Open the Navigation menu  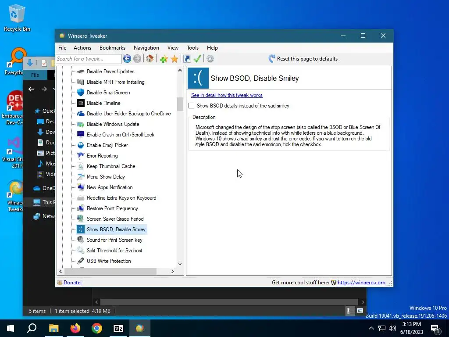point(146,47)
